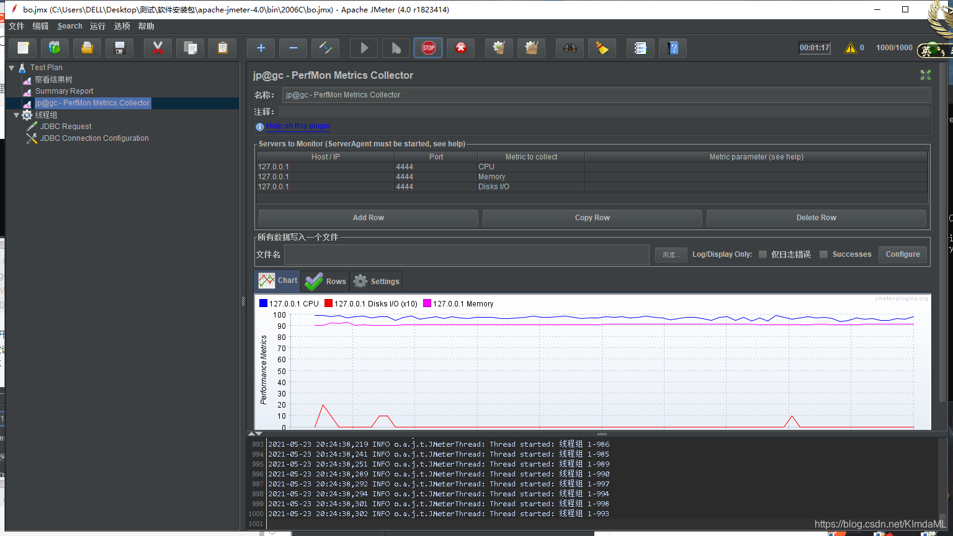Image resolution: width=953 pixels, height=536 pixels.
Task: Select the CPU metric cell
Action: (530, 167)
